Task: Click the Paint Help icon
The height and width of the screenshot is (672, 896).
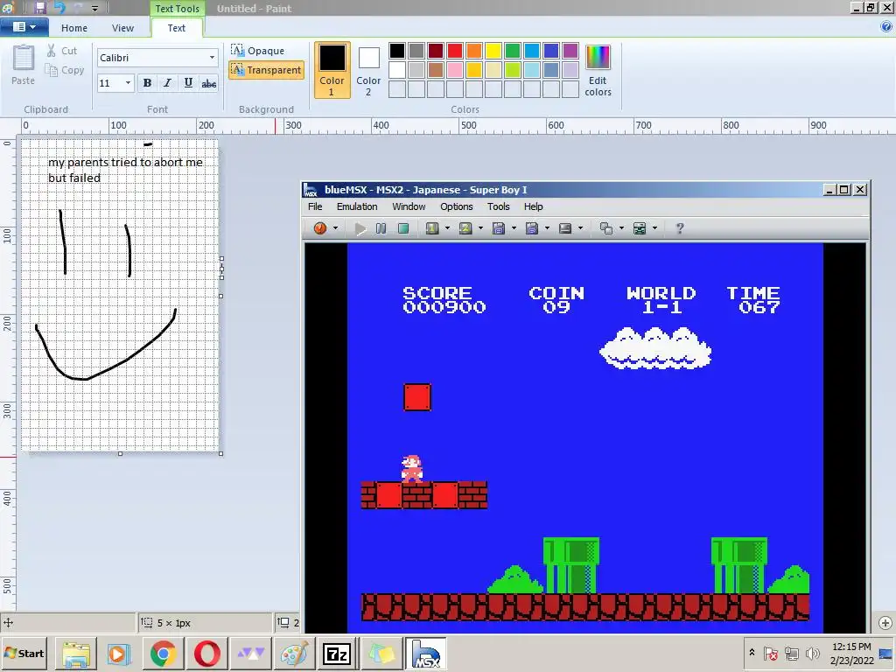Action: coord(886,26)
